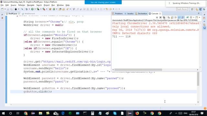Click the New Java Class green icon

click(54, 9)
